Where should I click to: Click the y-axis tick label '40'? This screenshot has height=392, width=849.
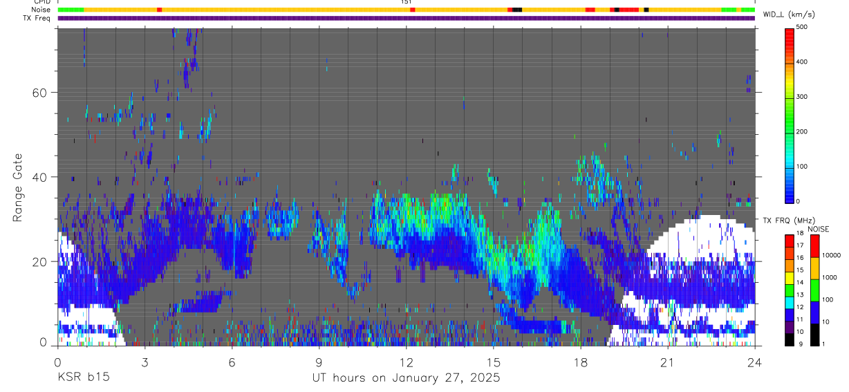pos(39,177)
